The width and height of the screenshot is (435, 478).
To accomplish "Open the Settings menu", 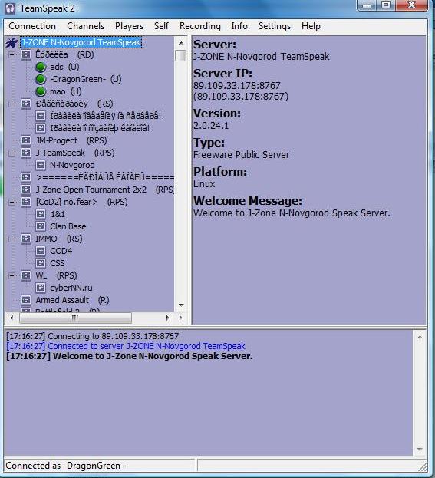I will tap(275, 26).
